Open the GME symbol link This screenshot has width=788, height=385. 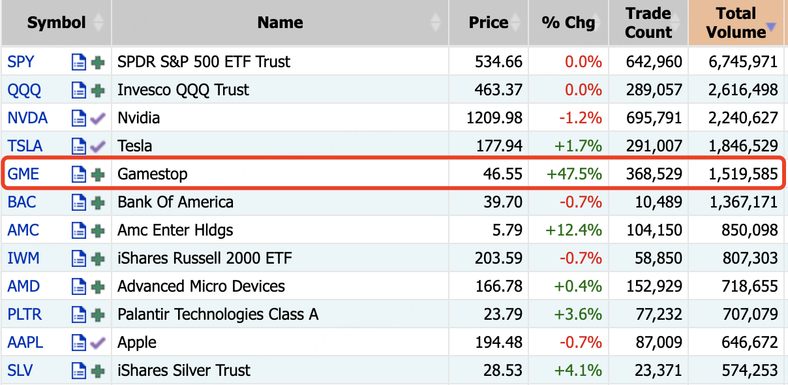23,174
